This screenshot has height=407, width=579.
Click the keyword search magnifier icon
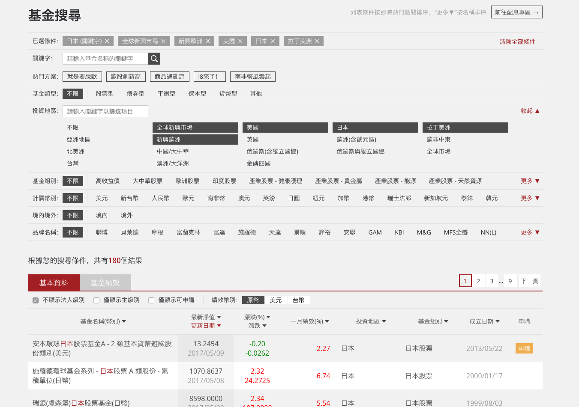coord(154,59)
